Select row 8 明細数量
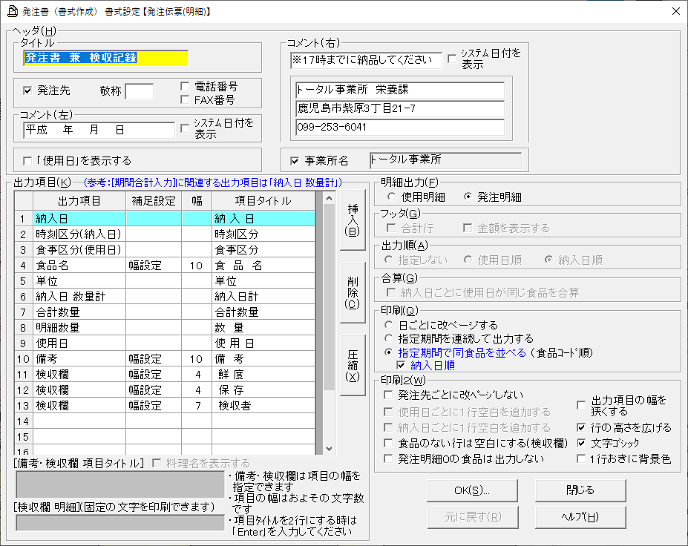The height and width of the screenshot is (546, 688). tap(79, 328)
